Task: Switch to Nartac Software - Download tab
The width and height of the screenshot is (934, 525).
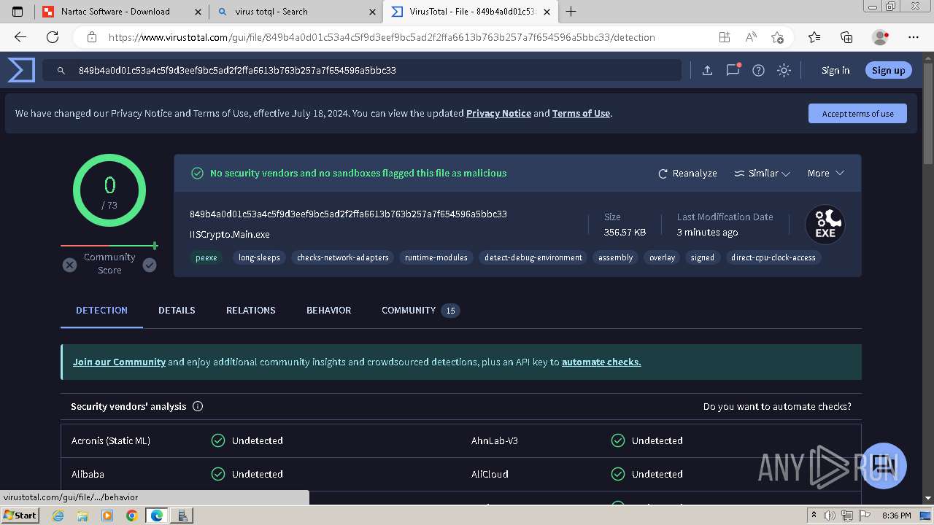Action: (x=121, y=12)
